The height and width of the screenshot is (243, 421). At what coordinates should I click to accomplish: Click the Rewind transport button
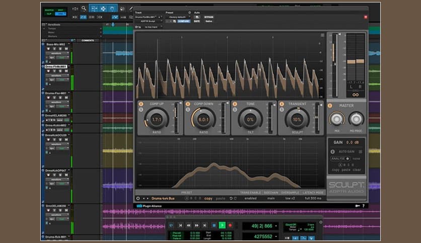pyautogui.click(x=188, y=225)
